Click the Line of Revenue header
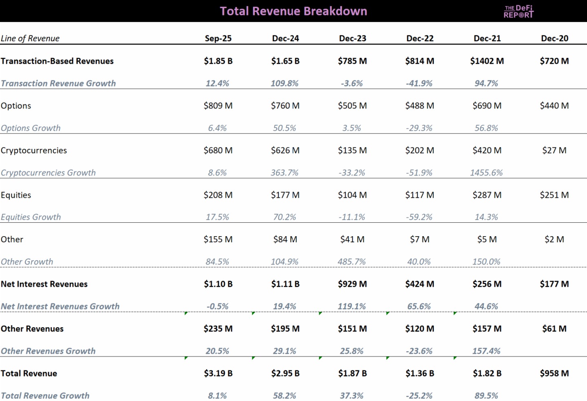Viewport: 587px width, 401px height. 30,38
